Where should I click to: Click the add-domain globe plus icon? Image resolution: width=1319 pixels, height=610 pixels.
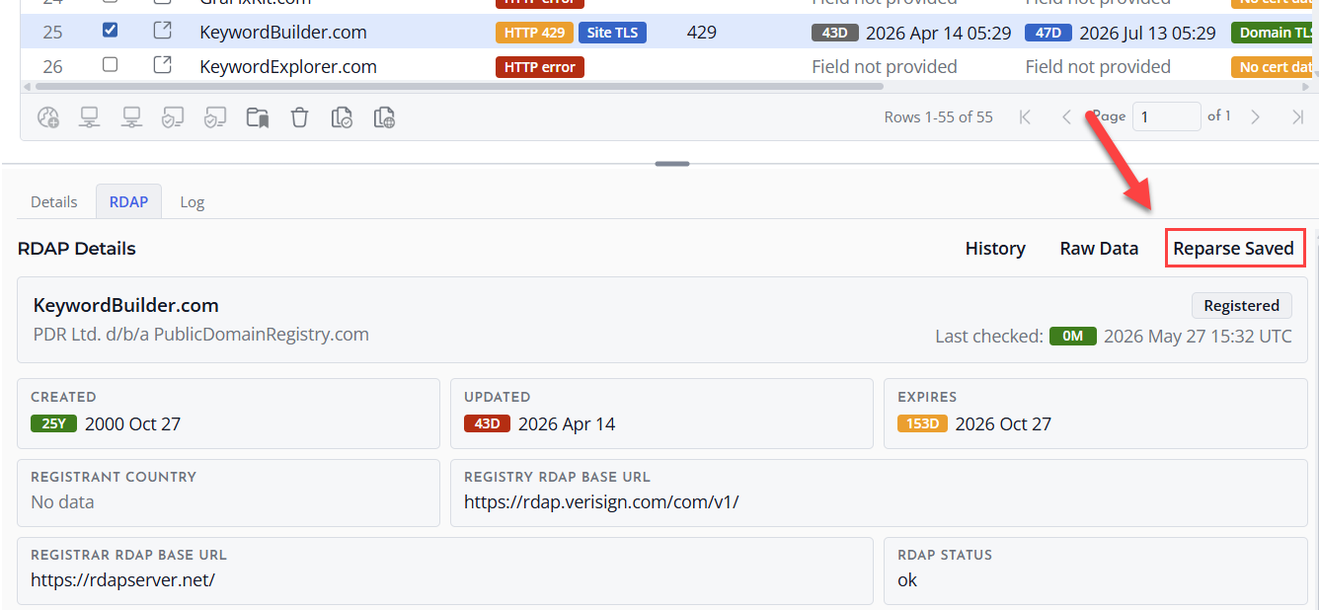coord(48,117)
